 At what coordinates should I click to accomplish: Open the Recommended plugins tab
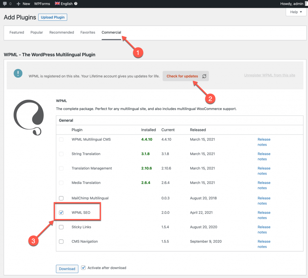point(62,32)
